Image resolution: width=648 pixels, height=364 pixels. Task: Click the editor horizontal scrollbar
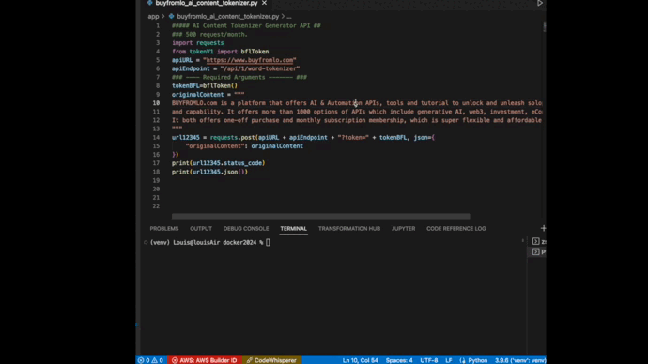(x=320, y=217)
